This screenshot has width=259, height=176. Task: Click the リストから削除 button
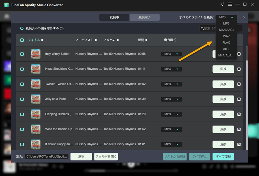tap(175, 157)
